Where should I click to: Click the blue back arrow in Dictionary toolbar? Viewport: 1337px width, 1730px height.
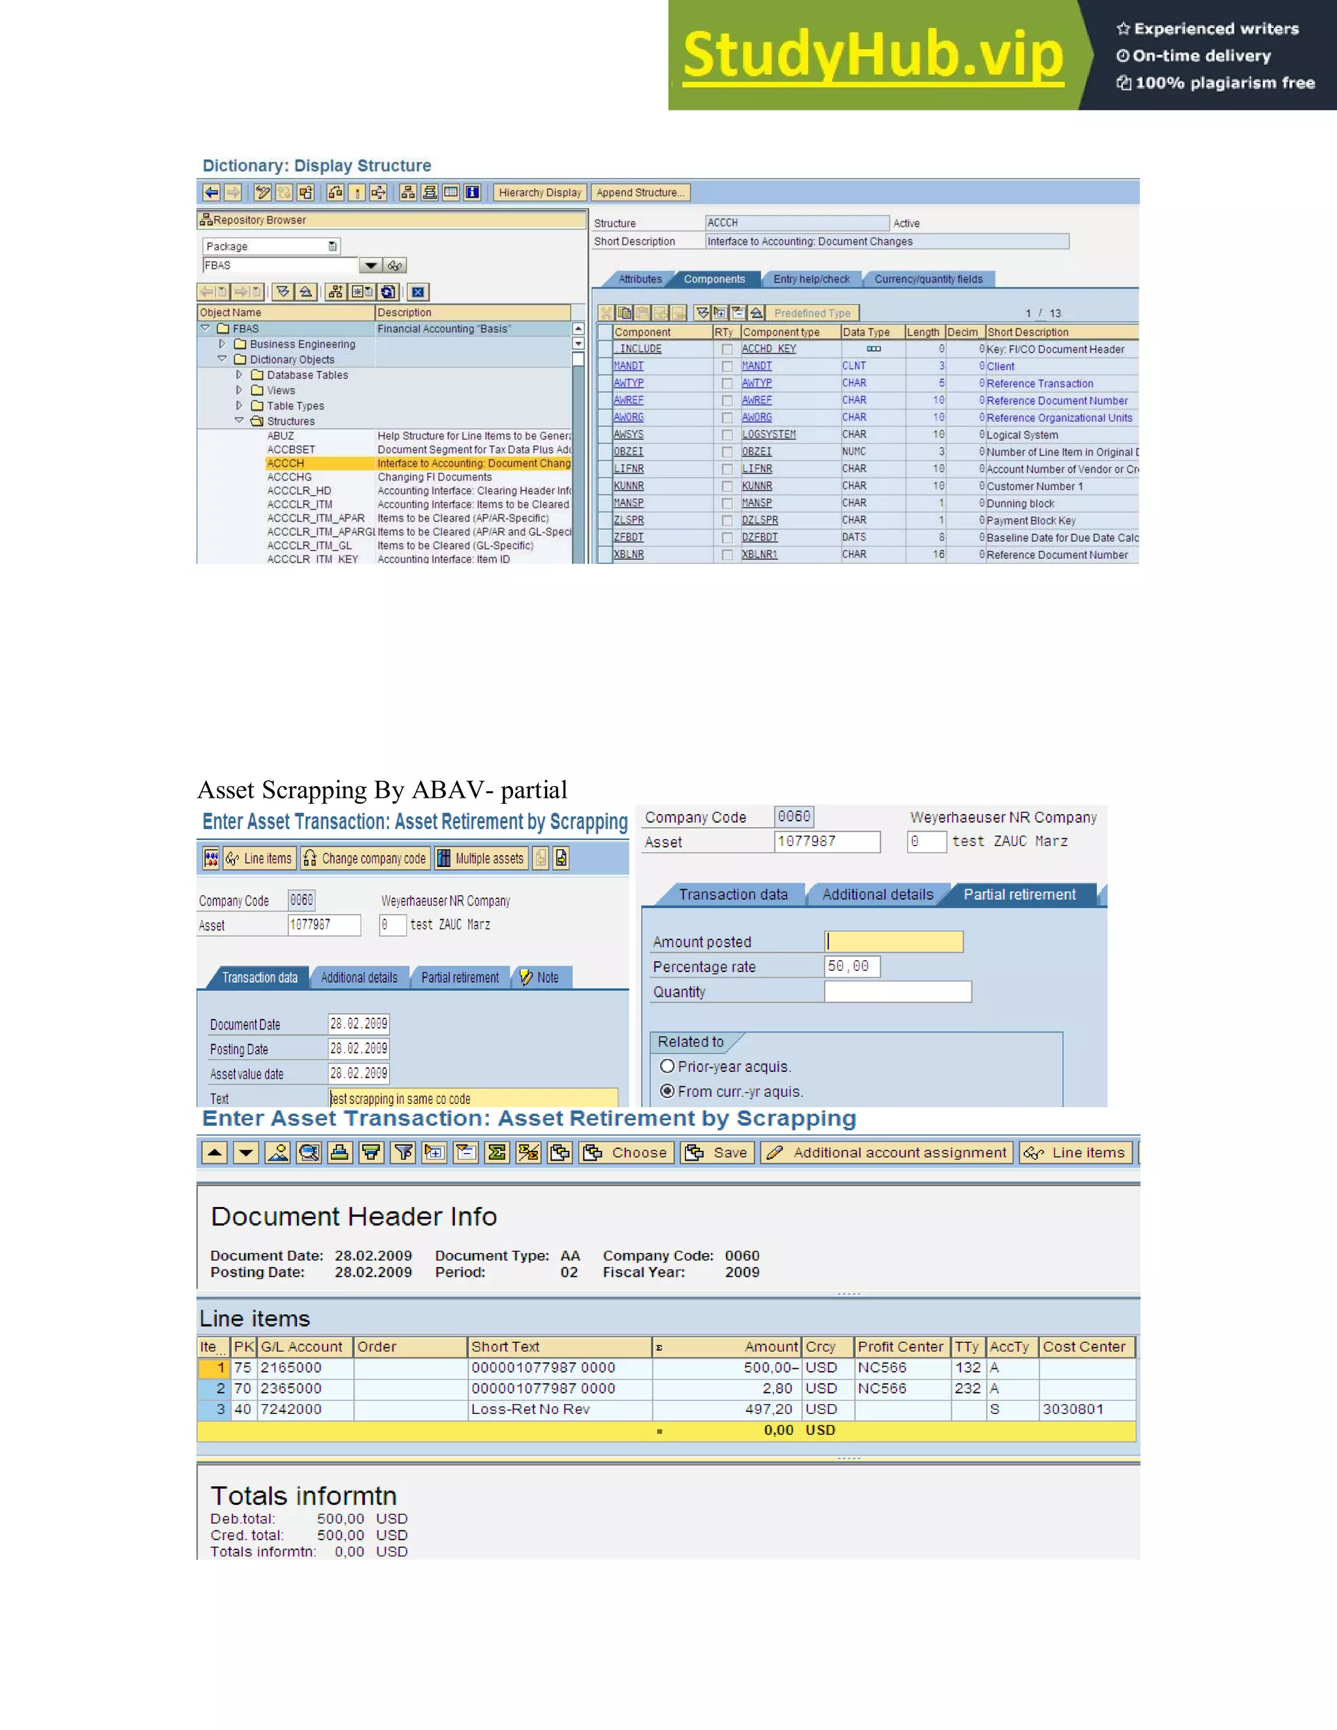pos(212,193)
